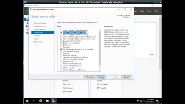Open taskbar search magnifier
Viewport: 185px width, 104px height.
tap(34, 101)
